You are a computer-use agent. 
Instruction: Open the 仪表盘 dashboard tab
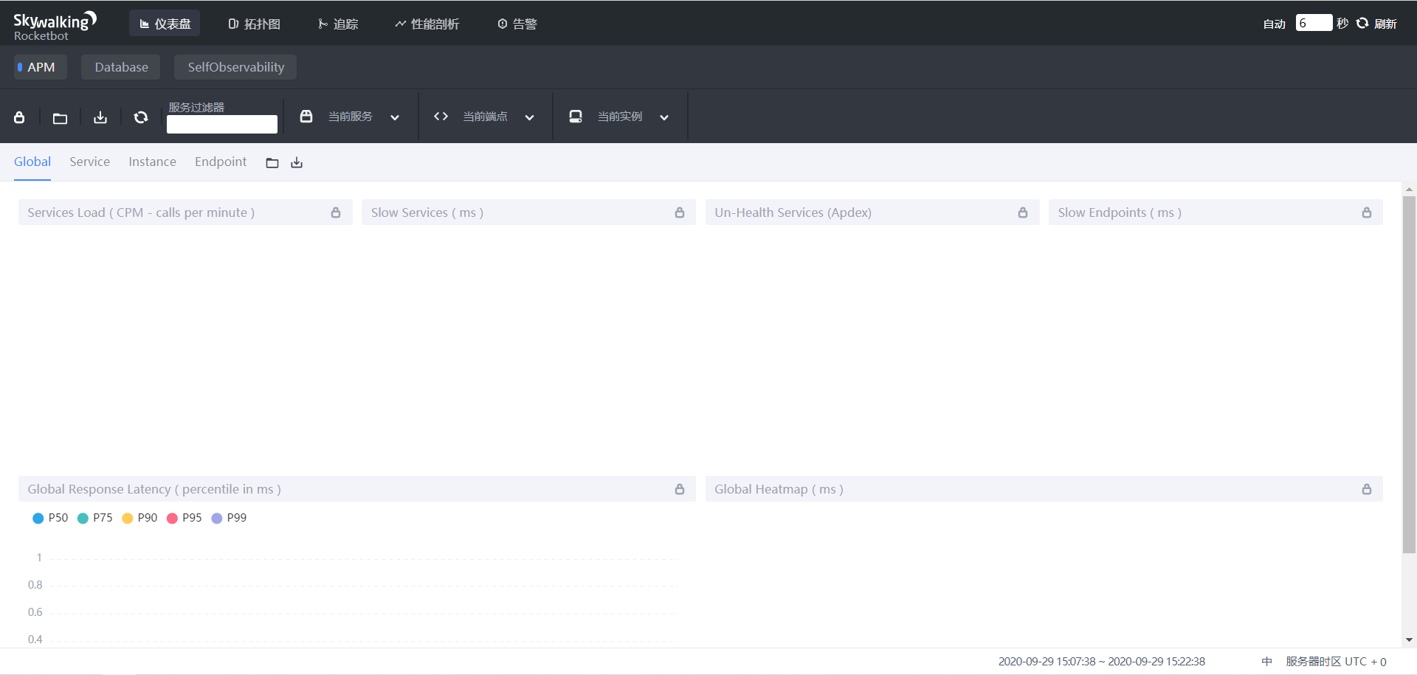click(x=165, y=24)
